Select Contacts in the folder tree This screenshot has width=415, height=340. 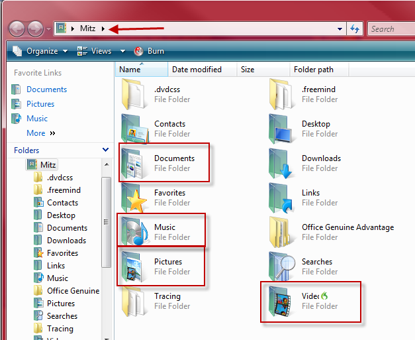62,203
